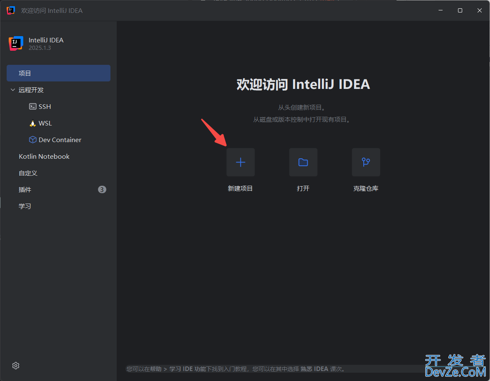Click the Open folder icon
Image resolution: width=490 pixels, height=381 pixels.
coord(303,162)
